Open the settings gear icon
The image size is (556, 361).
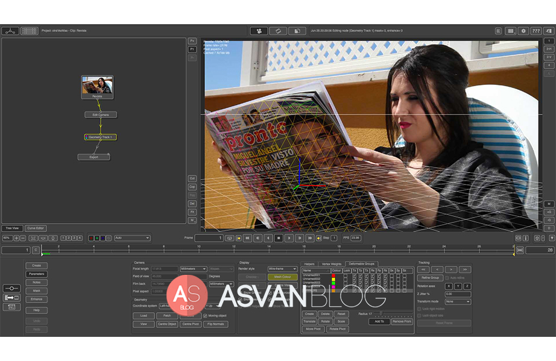pos(523,31)
